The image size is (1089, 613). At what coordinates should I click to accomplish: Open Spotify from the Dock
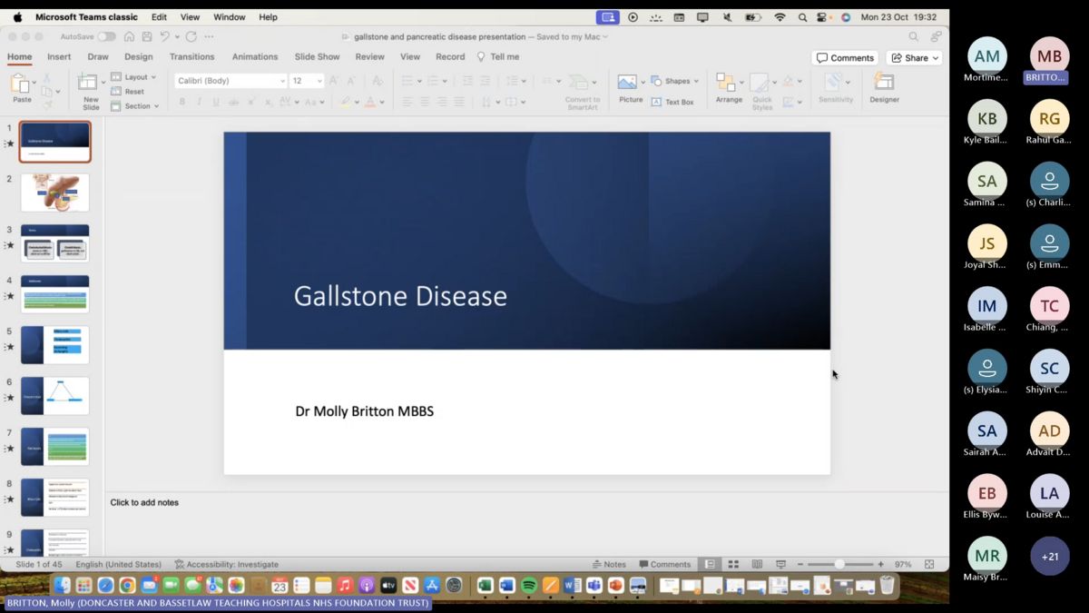coord(529,586)
